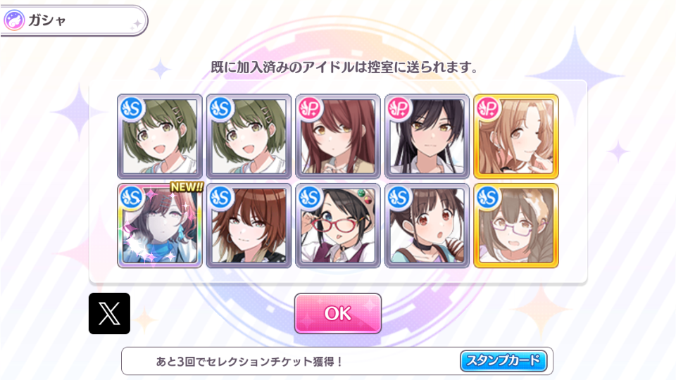Click the NEW!! label on bottom-left card

click(186, 187)
